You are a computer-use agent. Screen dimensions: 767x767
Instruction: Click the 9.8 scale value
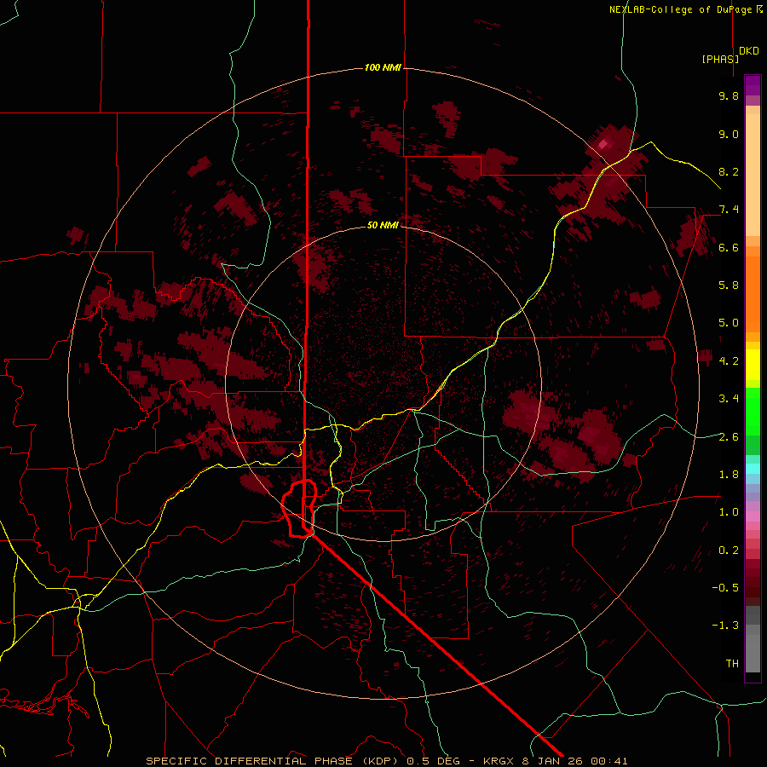point(729,95)
